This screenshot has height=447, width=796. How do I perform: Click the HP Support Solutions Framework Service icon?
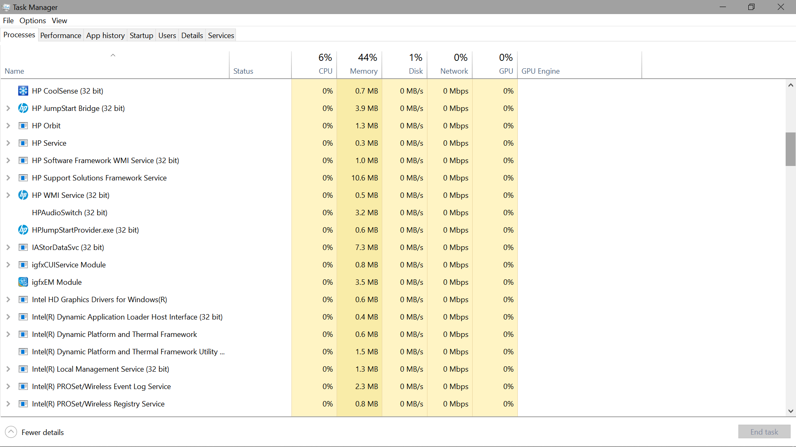(23, 178)
